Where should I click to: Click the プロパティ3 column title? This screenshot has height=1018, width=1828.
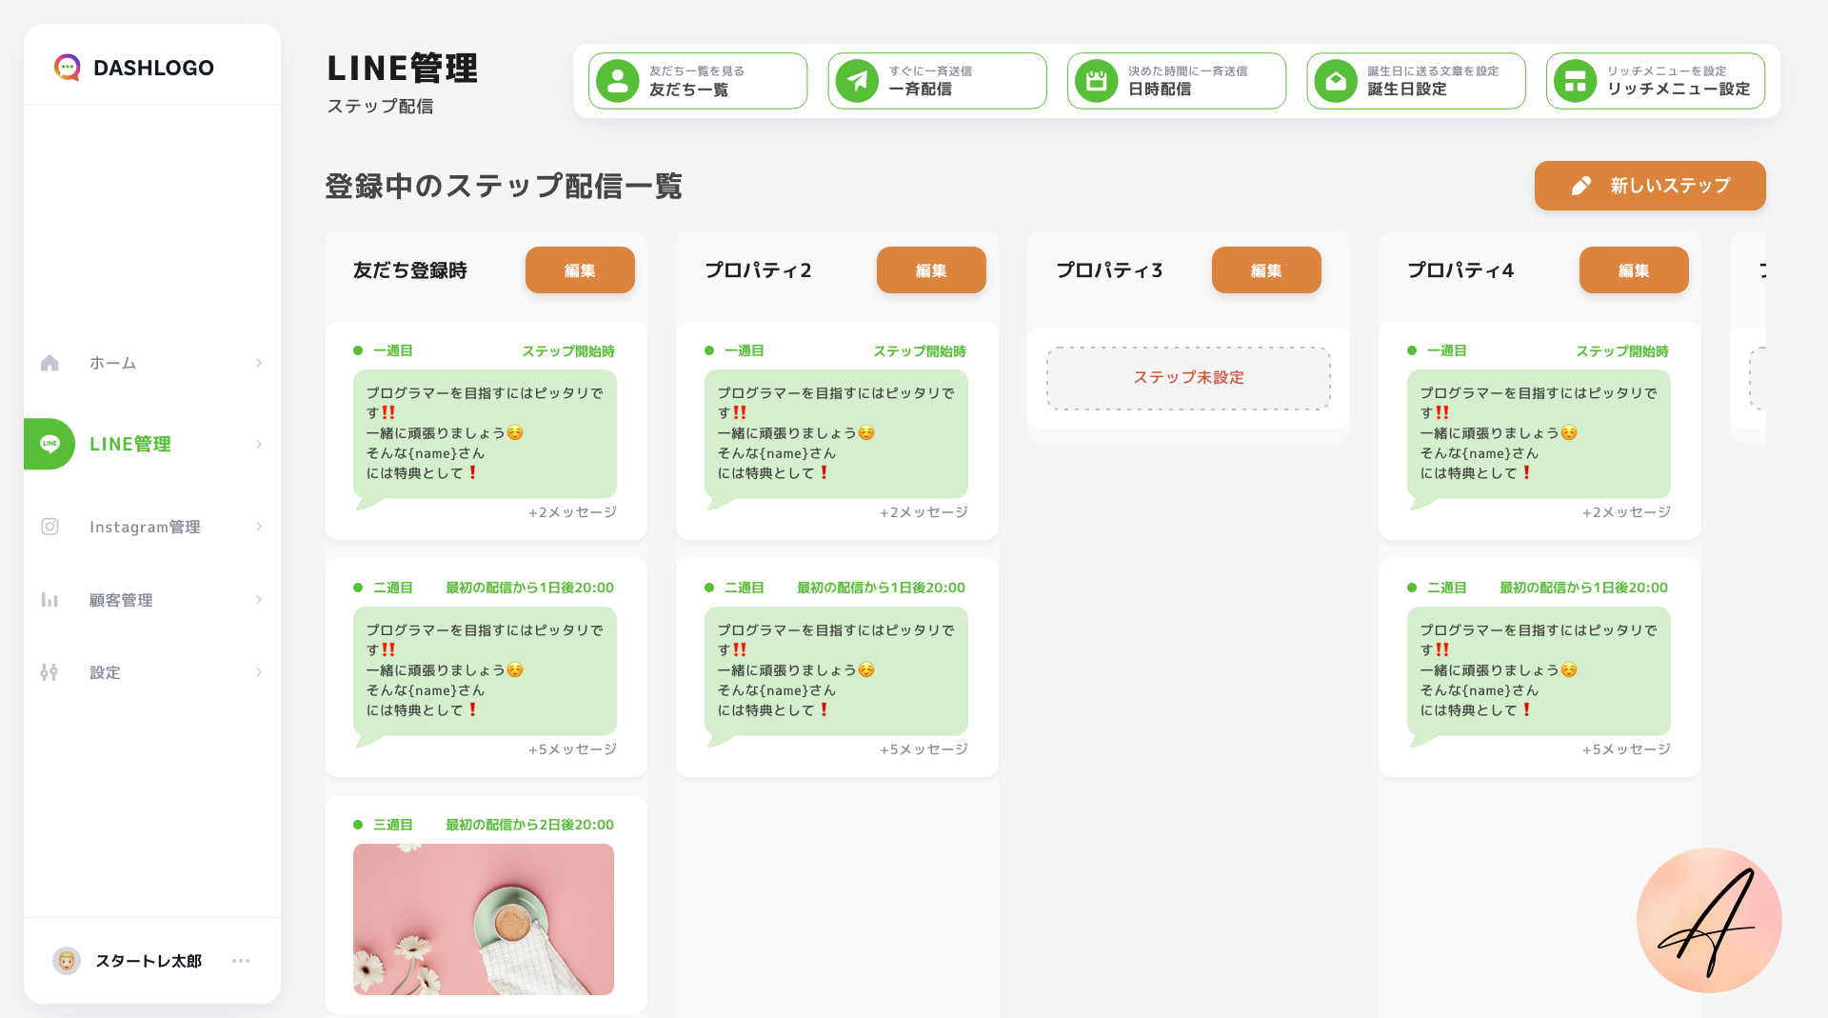(x=1109, y=270)
